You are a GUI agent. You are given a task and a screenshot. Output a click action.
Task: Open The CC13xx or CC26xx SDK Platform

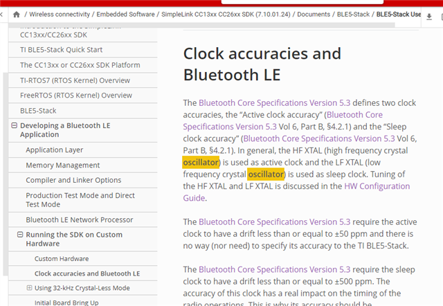click(80, 65)
